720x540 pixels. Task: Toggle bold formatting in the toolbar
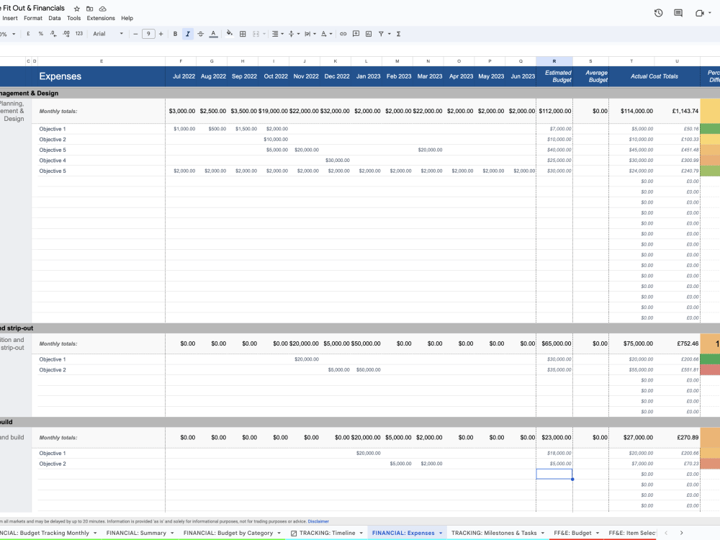point(175,34)
